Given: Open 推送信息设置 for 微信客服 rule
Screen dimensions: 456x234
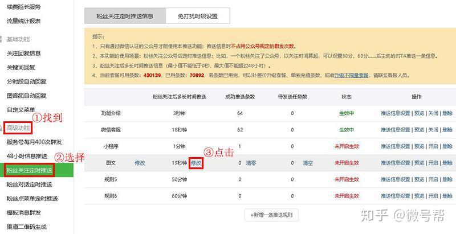Looking at the screenshot, I should 396,130.
